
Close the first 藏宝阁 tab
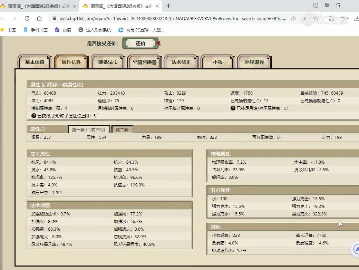pos(75,6)
